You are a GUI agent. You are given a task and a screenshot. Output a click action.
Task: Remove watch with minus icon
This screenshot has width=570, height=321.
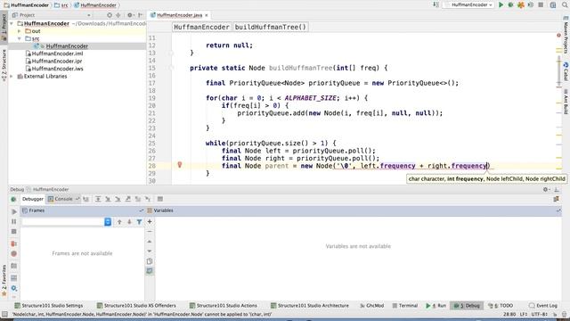pos(150,232)
